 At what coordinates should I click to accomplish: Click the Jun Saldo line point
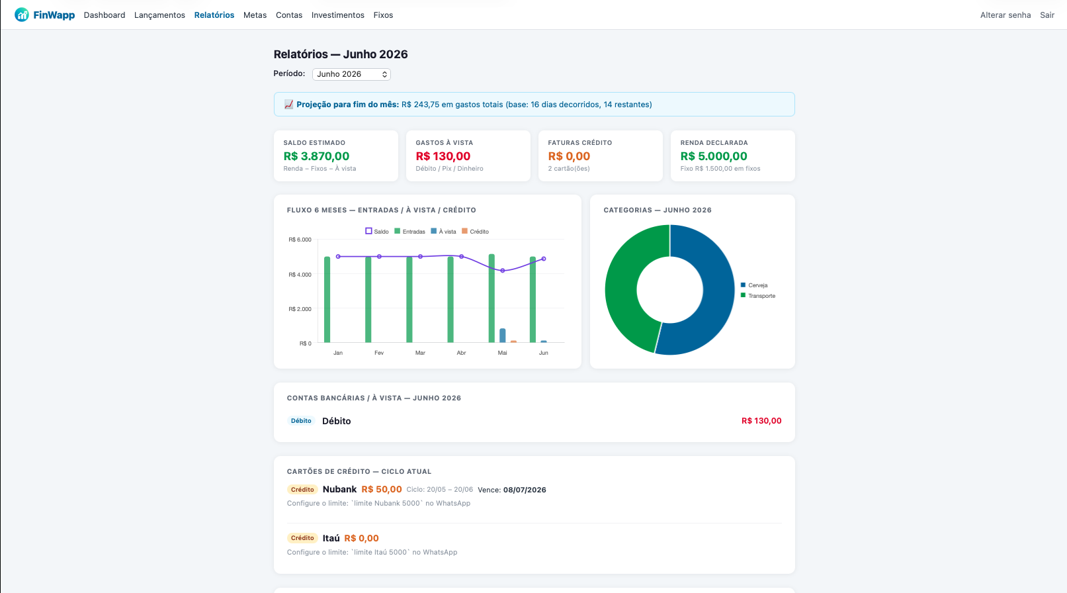point(544,259)
